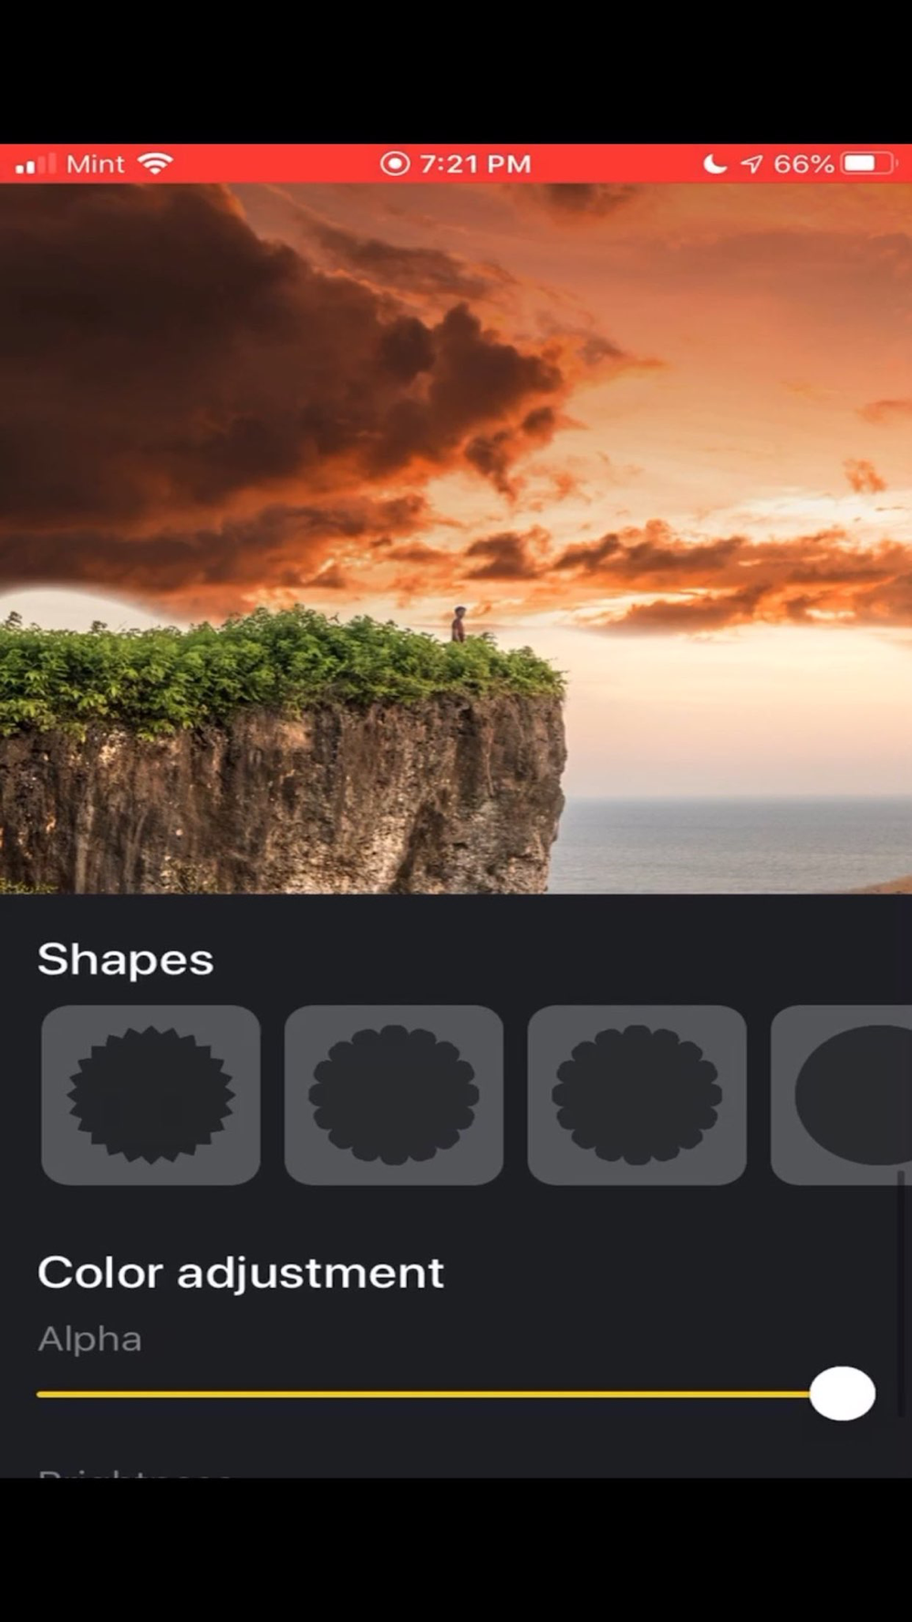
Task: Choose the second shape with scalloped edges
Action: click(x=394, y=1095)
